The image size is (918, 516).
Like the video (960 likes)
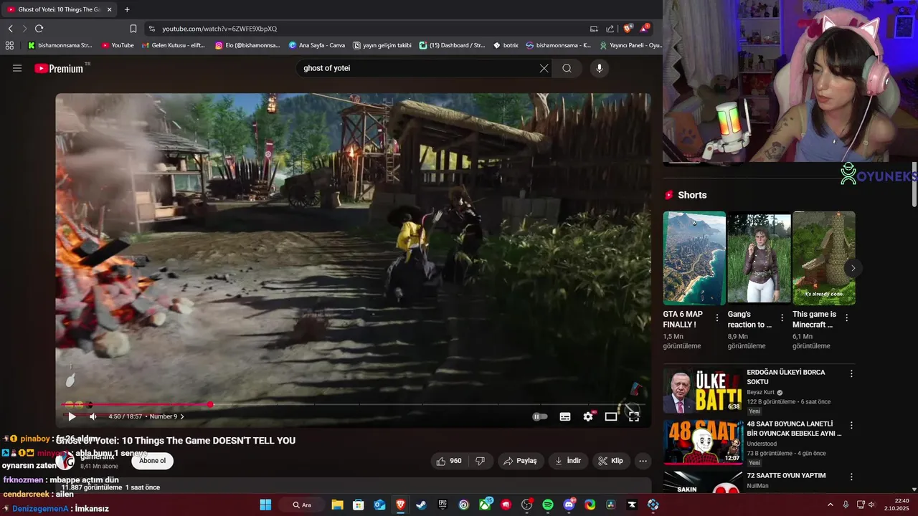tap(448, 461)
